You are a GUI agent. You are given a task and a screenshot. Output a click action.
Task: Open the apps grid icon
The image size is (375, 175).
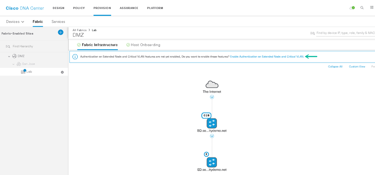[372, 7]
